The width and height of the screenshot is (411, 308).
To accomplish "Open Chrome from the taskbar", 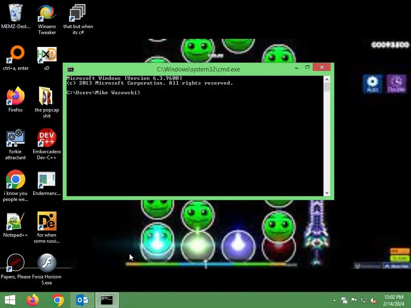I will (x=58, y=300).
